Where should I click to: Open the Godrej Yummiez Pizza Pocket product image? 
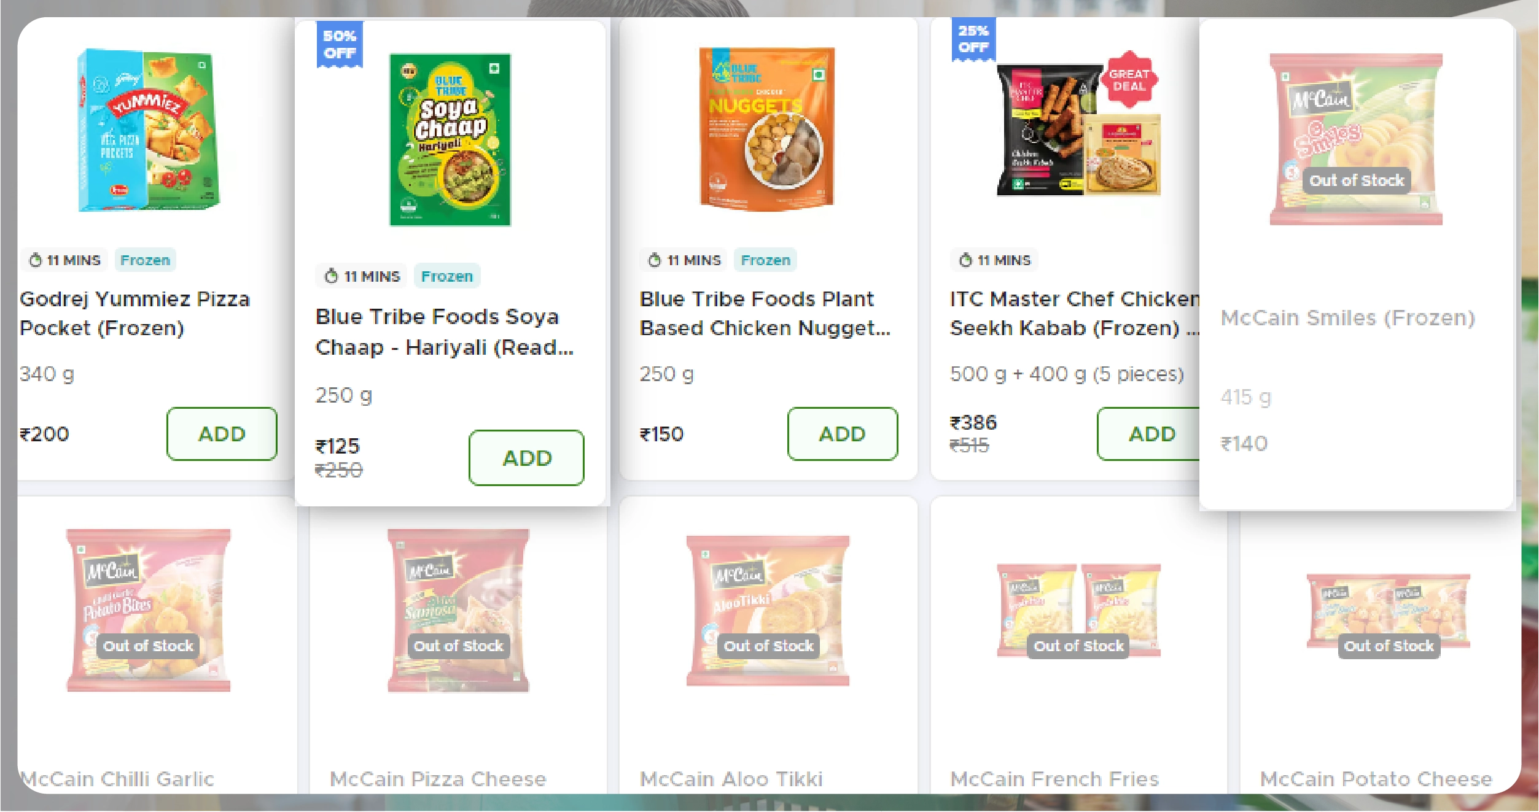tap(149, 130)
